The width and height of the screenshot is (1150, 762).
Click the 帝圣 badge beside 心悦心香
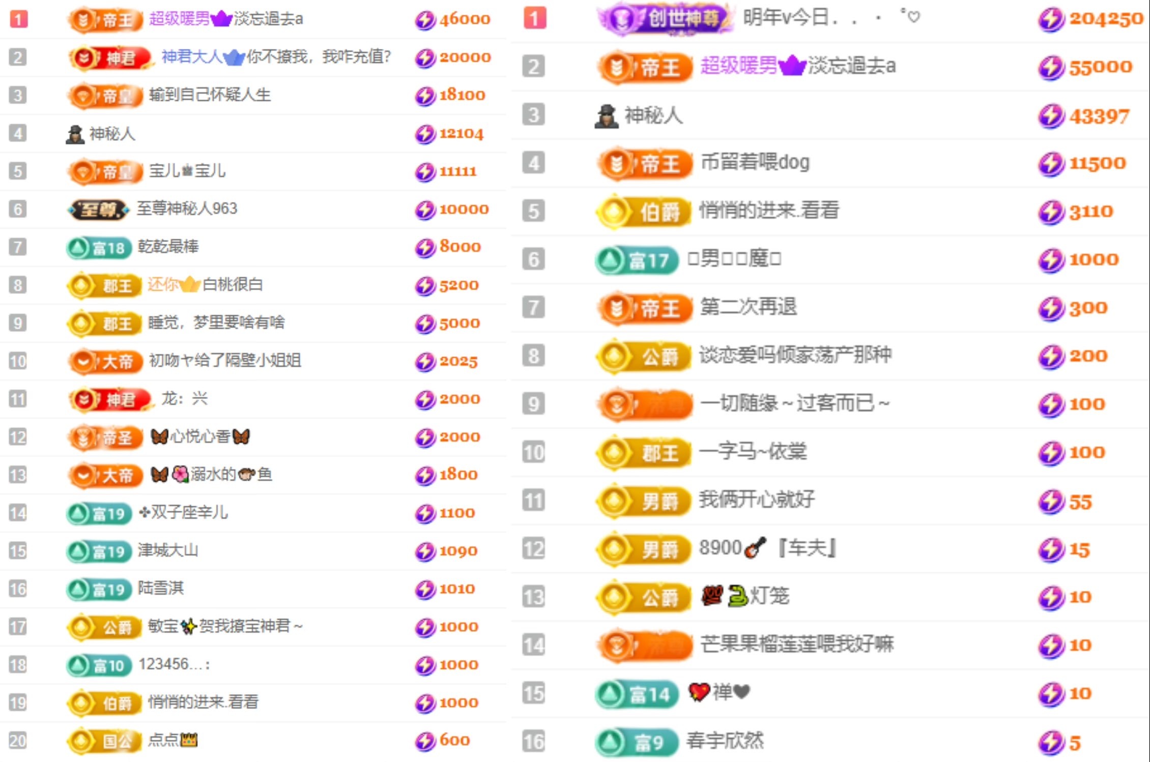point(105,437)
